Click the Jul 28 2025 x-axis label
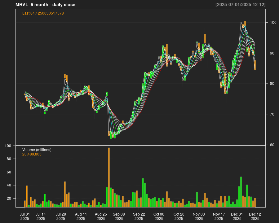279x223 pixels. click(61, 216)
